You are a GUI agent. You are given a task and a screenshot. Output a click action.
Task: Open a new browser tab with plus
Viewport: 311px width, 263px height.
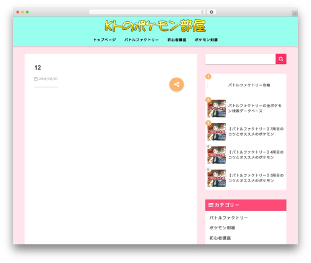(295, 14)
